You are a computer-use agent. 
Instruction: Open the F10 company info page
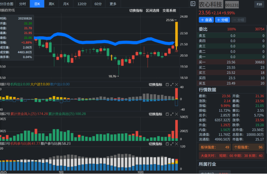click(x=259, y=4)
